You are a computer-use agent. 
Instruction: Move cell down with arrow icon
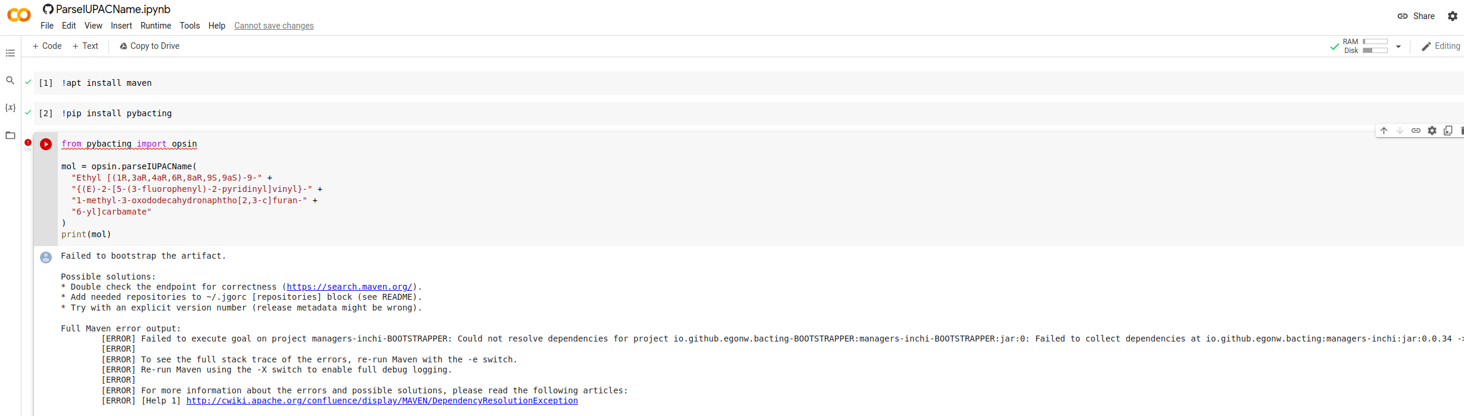coord(1400,131)
